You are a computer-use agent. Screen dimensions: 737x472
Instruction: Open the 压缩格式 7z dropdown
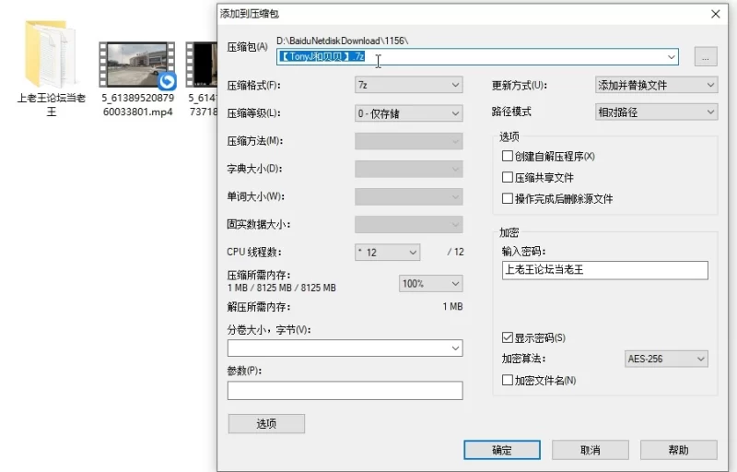click(408, 85)
